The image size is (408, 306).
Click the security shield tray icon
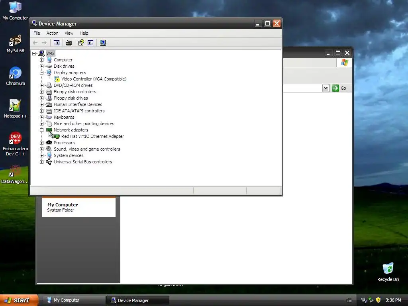click(378, 300)
